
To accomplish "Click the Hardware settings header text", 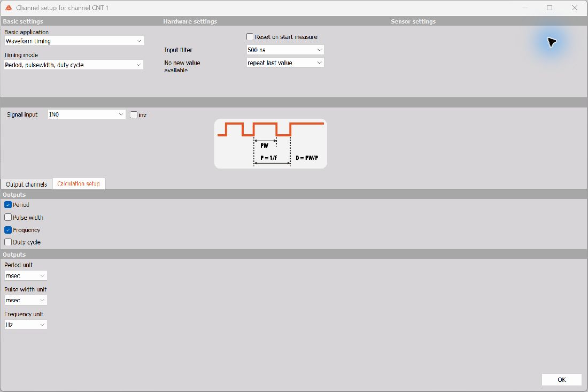I will click(x=190, y=21).
